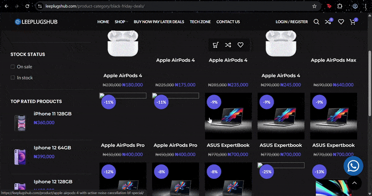Add hovered AirPods 4 to cart
The image size is (372, 196).
tap(215, 45)
